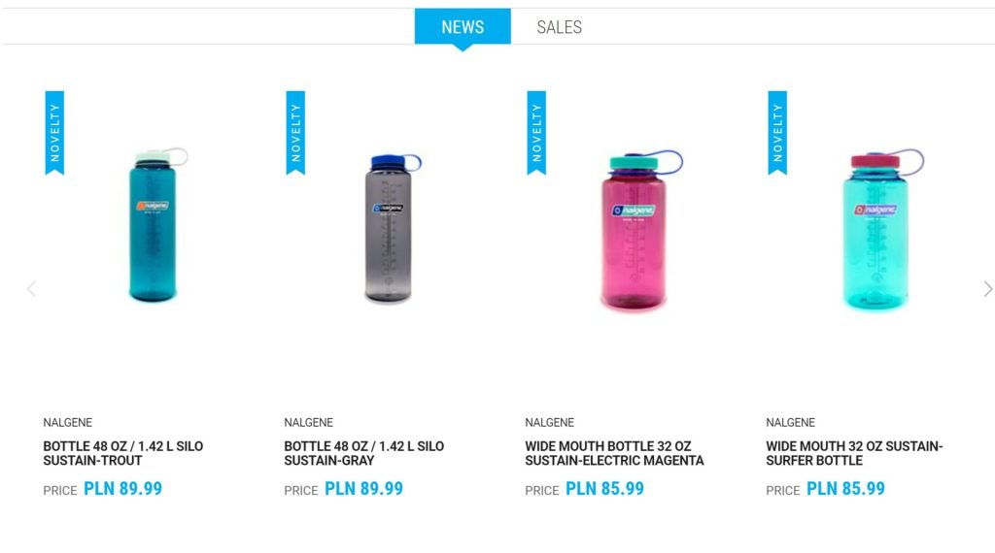Open Wide Mouth 32 oz Sustain-Surfer link
The width and height of the screenshot is (995, 553).
pos(854,453)
